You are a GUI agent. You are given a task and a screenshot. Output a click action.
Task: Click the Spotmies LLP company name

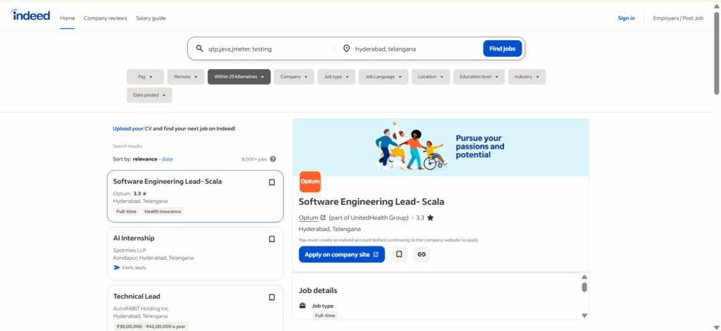click(128, 250)
